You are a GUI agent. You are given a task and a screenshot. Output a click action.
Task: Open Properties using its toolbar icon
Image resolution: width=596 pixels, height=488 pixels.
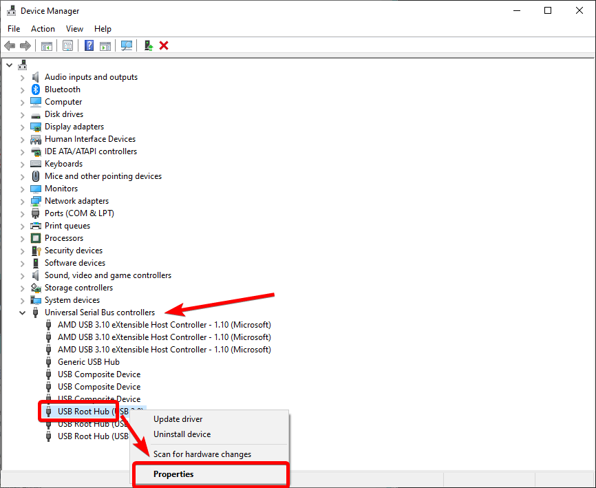(x=69, y=45)
